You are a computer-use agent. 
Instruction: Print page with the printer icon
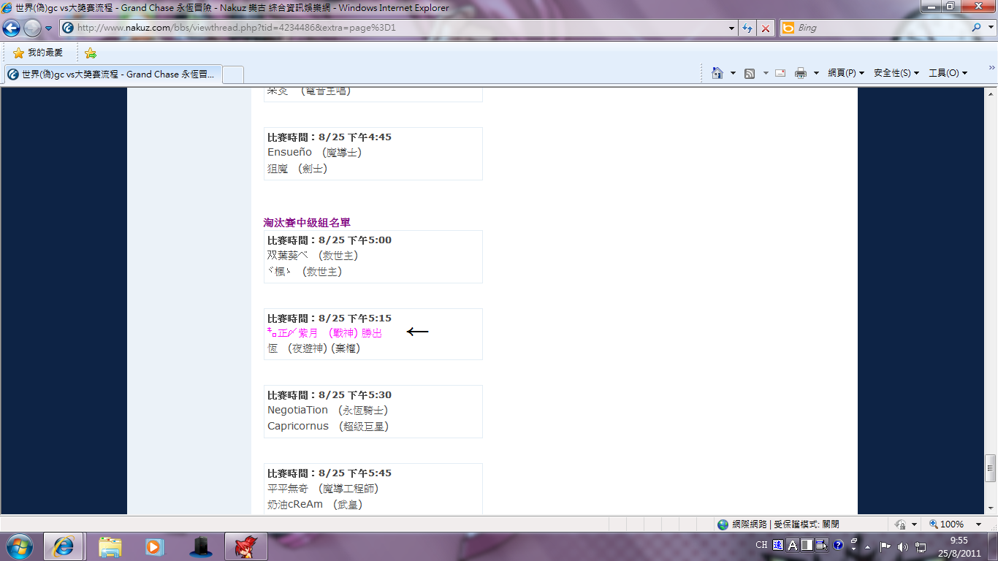click(x=801, y=73)
